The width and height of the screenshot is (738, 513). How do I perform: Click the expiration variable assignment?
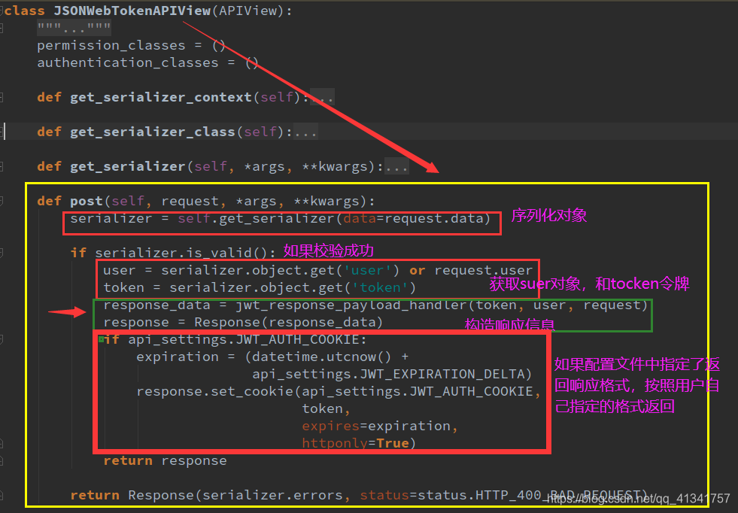click(x=178, y=357)
